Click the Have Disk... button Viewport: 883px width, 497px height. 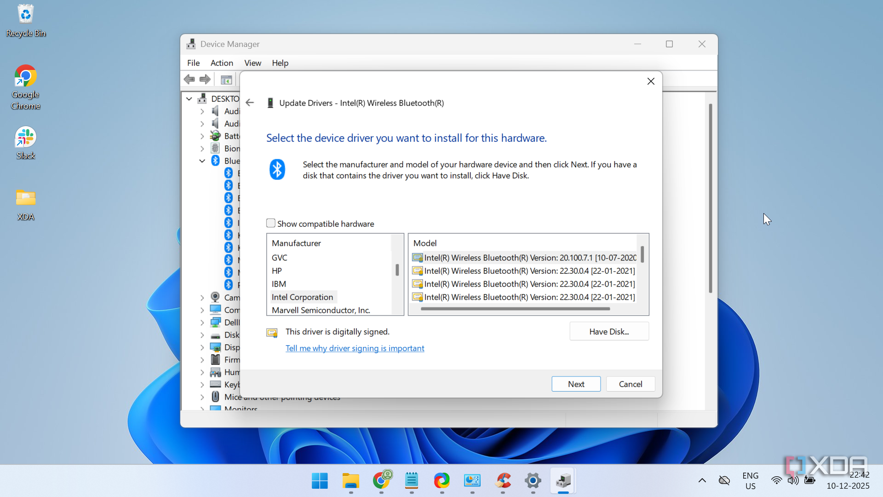608,331
